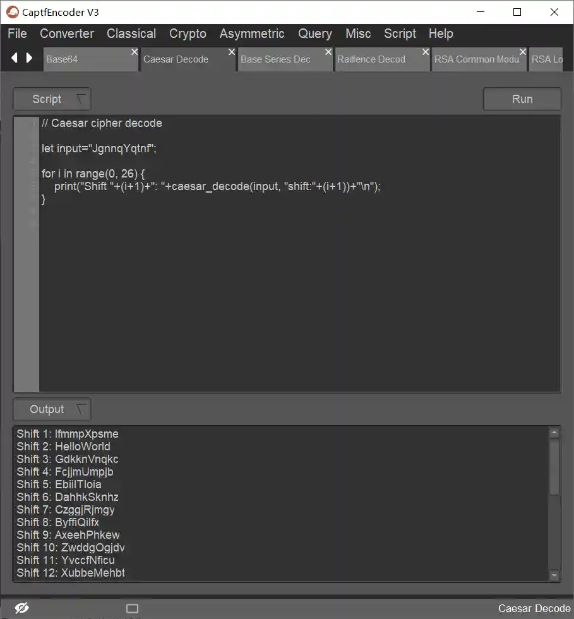The width and height of the screenshot is (574, 619).
Task: Click the Caesar Decode label in the status bar
Action: point(533,608)
